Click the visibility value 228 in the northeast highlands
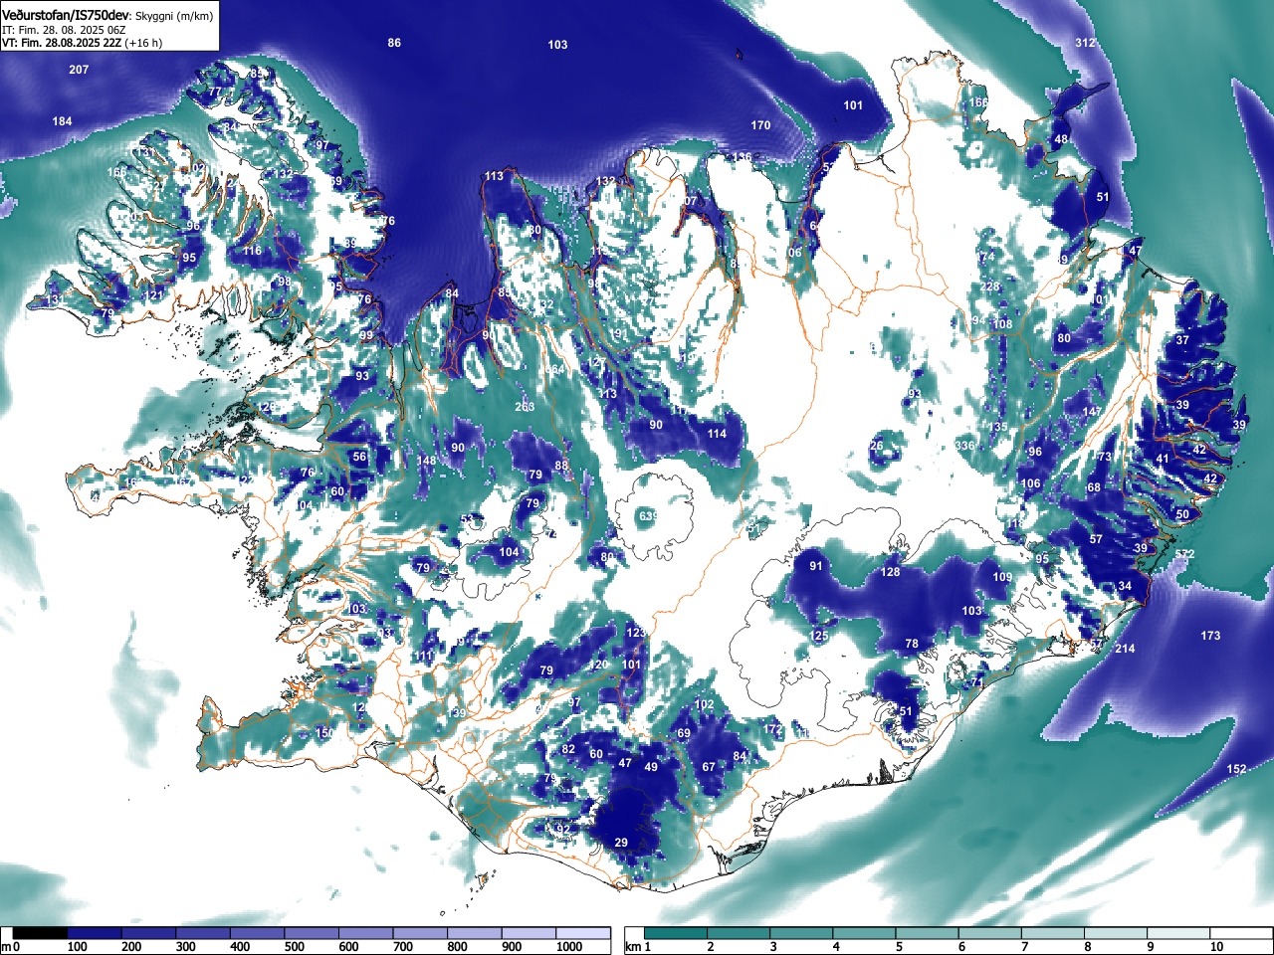1274x955 pixels. click(990, 286)
